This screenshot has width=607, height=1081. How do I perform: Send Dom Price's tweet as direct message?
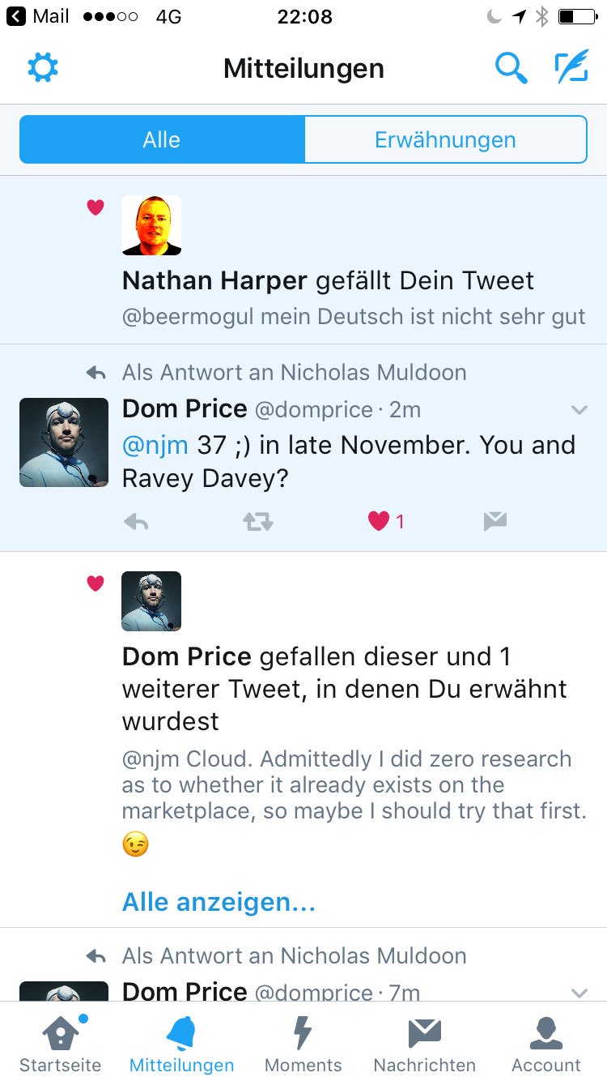[x=495, y=522]
